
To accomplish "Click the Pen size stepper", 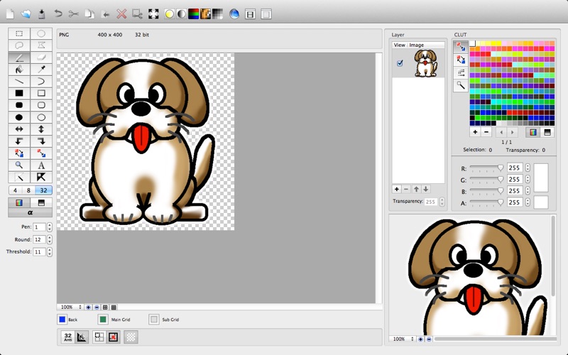I will tap(49, 226).
